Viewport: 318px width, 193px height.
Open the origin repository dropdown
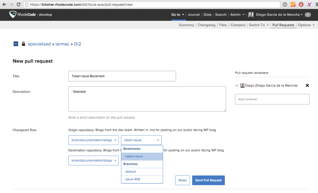[x=93, y=140]
